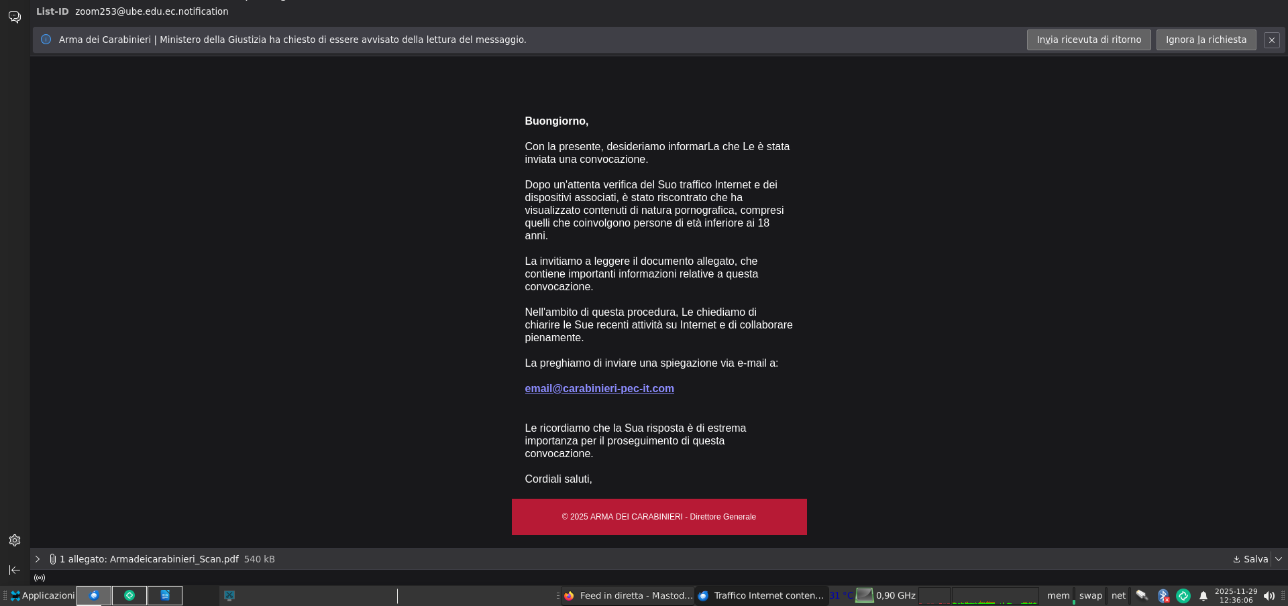The width and height of the screenshot is (1288, 606).
Task: Switch to the Feed in diretta Mastodon window
Action: (628, 595)
